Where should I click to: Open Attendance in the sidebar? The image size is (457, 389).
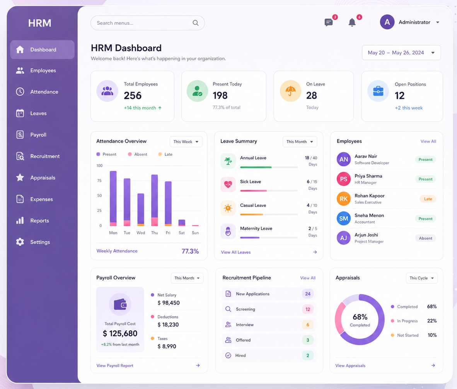(x=42, y=92)
